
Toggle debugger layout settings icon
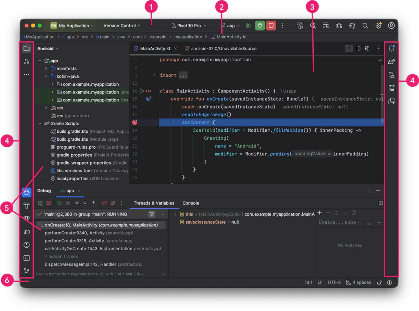pos(381,203)
